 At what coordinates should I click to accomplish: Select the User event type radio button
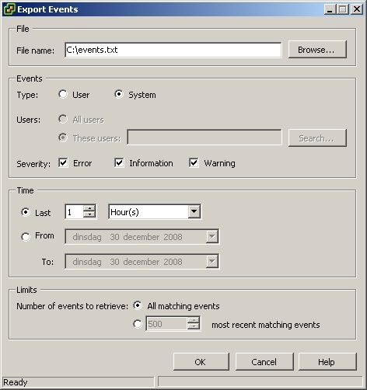click(x=63, y=94)
